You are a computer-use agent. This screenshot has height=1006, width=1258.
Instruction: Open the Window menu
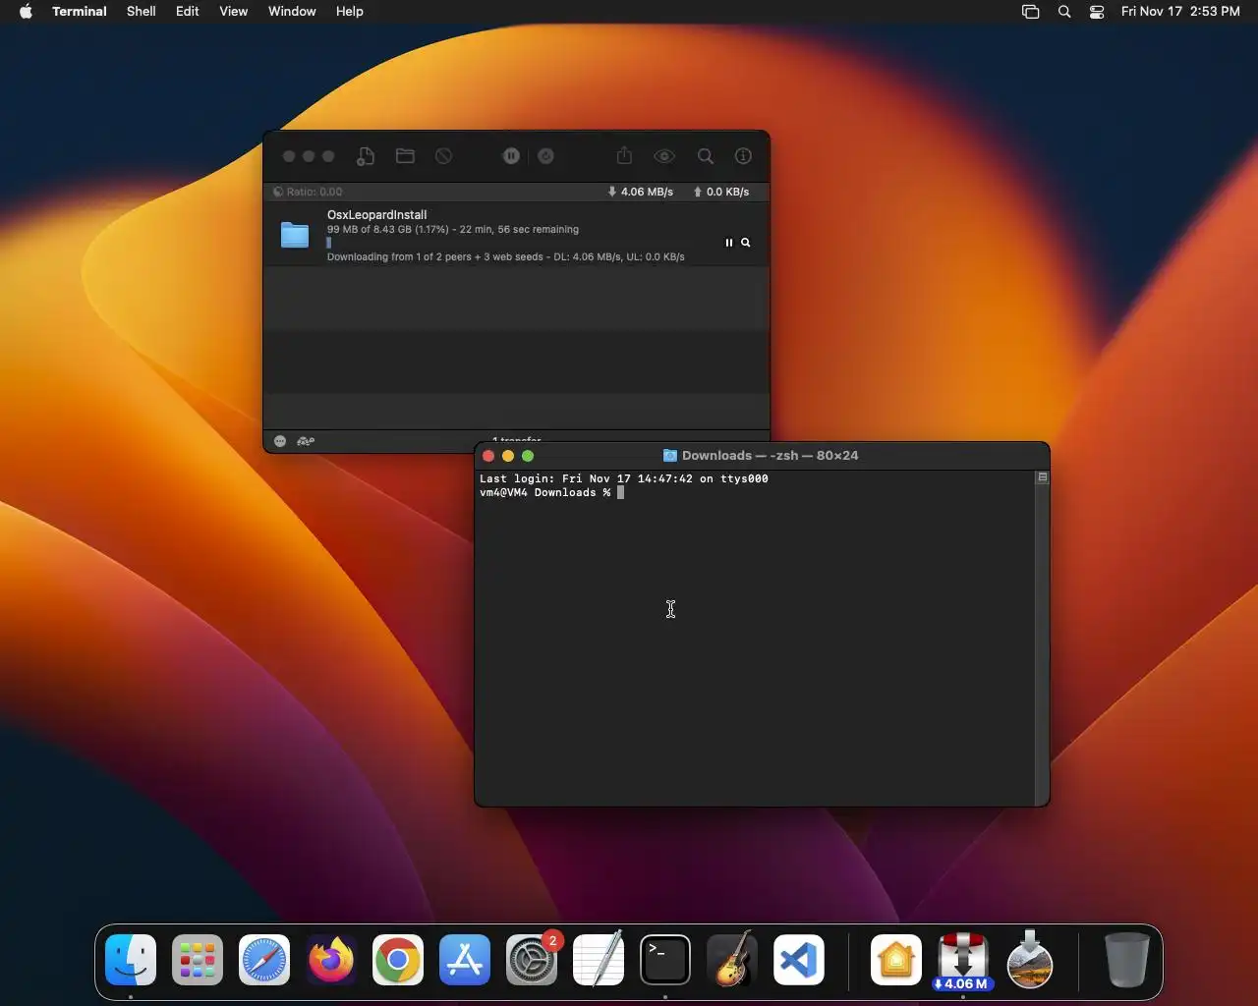click(292, 12)
